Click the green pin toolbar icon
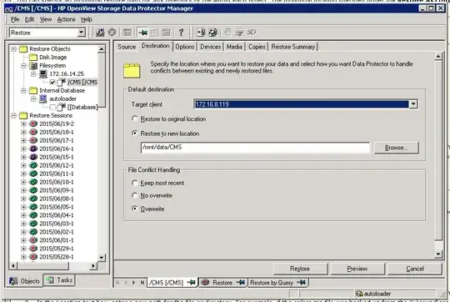 pos(142,33)
